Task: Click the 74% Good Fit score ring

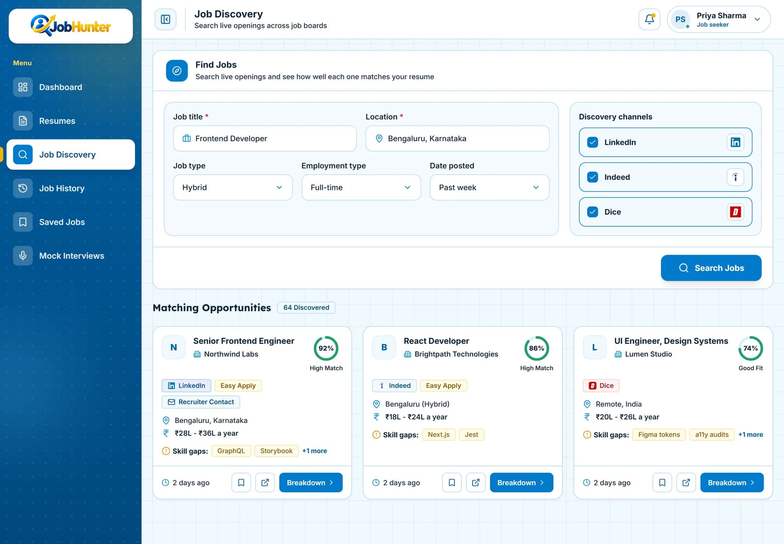Action: pyautogui.click(x=750, y=348)
